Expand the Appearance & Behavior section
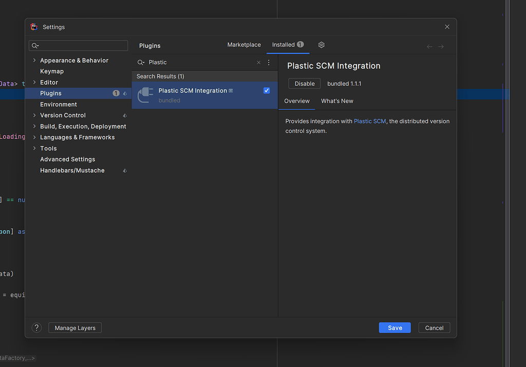 tap(34, 60)
